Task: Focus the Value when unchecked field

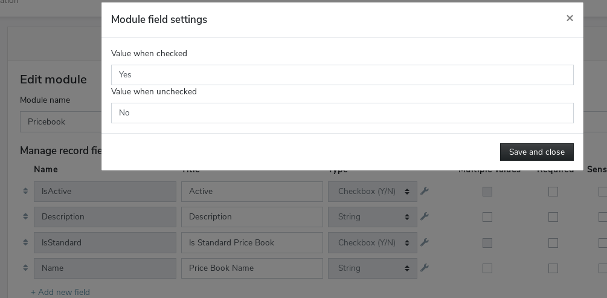Action: (x=342, y=113)
